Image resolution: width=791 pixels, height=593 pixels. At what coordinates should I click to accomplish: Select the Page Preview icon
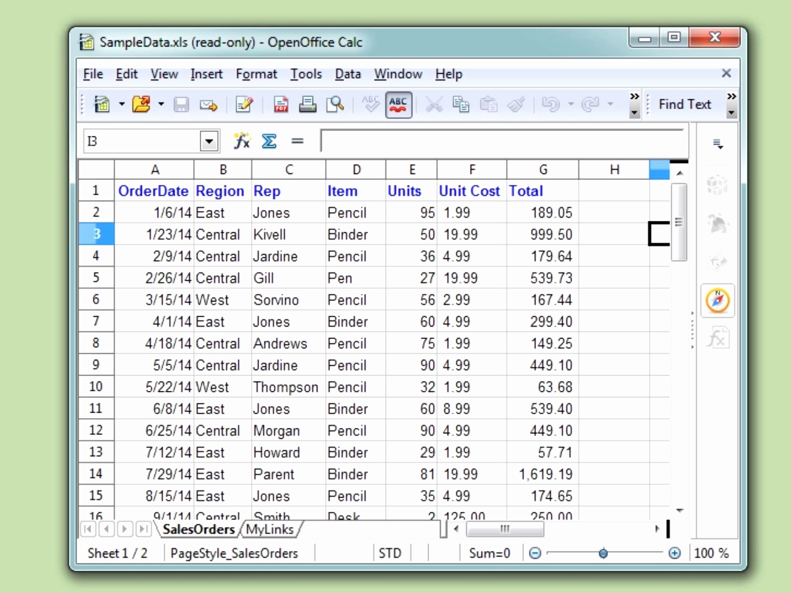pyautogui.click(x=335, y=104)
